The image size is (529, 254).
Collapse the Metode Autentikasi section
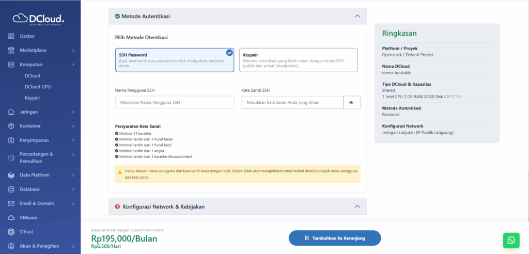point(357,17)
